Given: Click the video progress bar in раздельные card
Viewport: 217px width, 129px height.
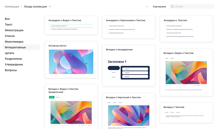Looking at the screenshot, I should click(x=67, y=125).
